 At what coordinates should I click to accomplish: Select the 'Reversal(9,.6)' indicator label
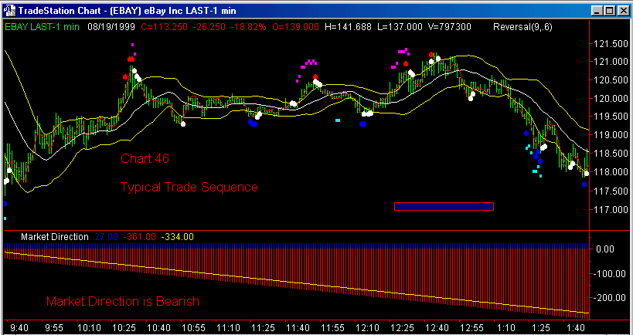tap(522, 27)
